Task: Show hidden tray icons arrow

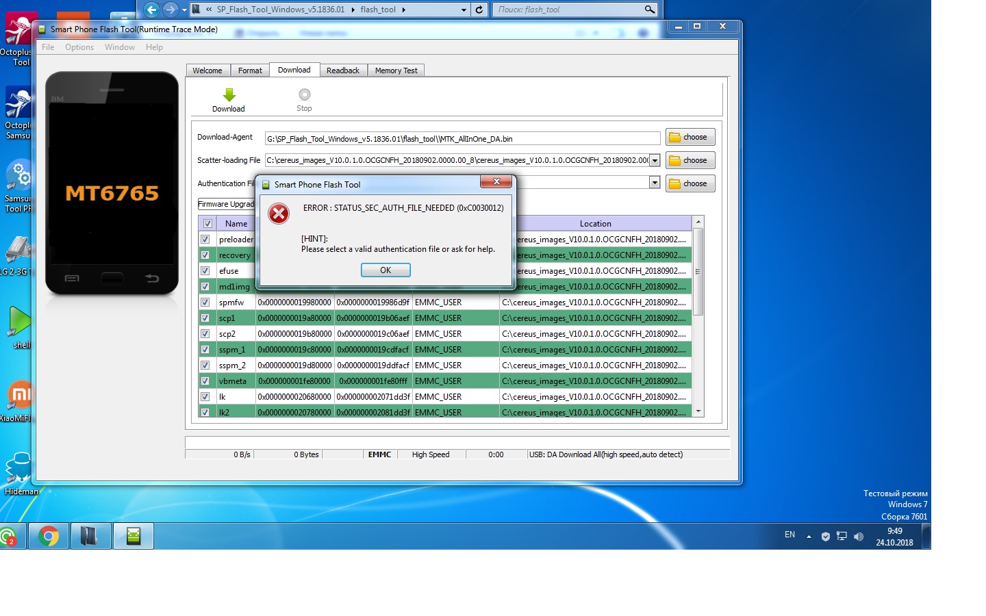Action: click(809, 537)
